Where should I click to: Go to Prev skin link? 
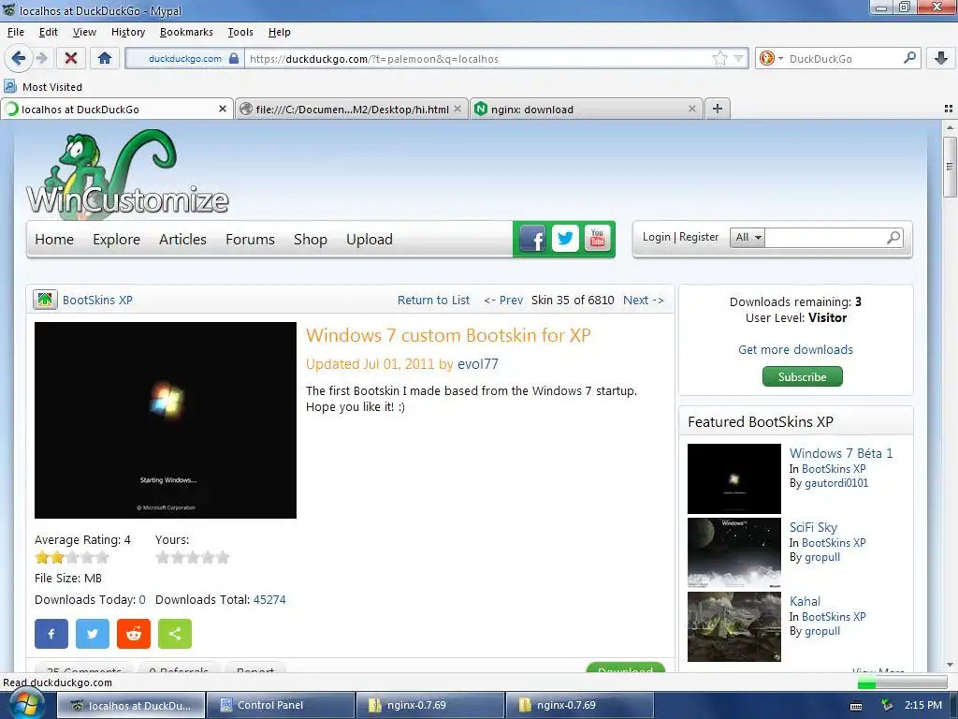503,301
